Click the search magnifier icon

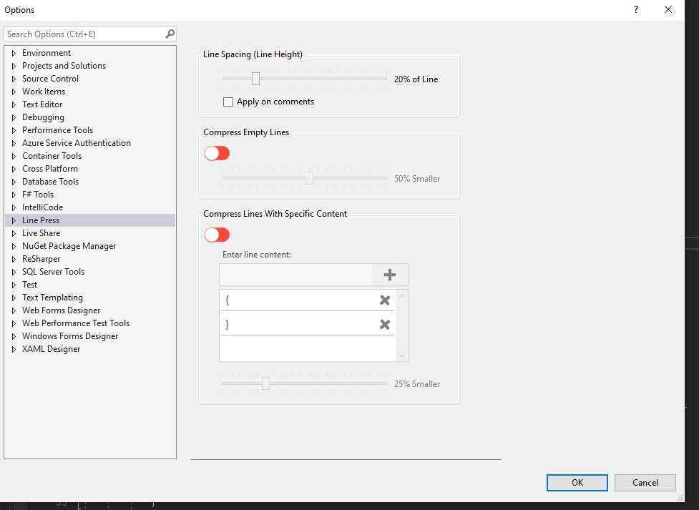[170, 34]
